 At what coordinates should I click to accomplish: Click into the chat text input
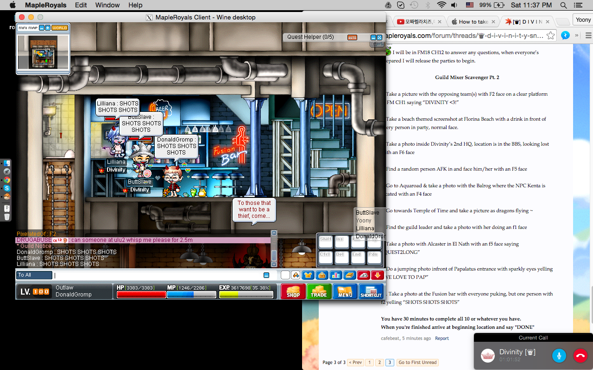click(158, 275)
